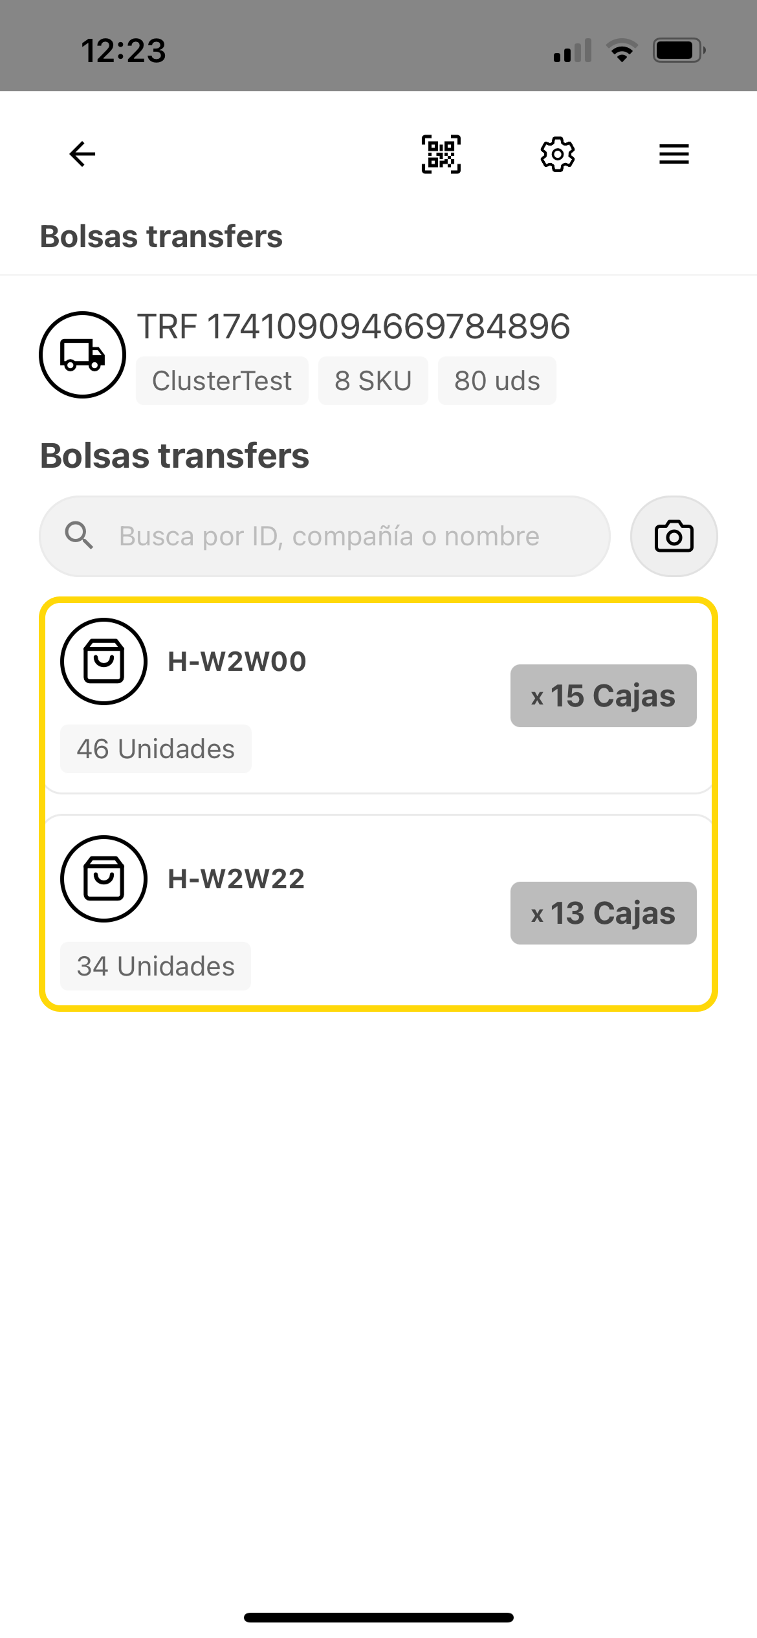
Task: Tap the x 13 Cajas badge
Action: [603, 913]
